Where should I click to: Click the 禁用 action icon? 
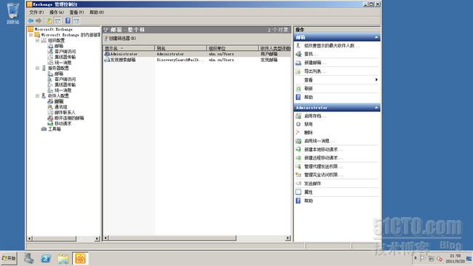[298, 124]
